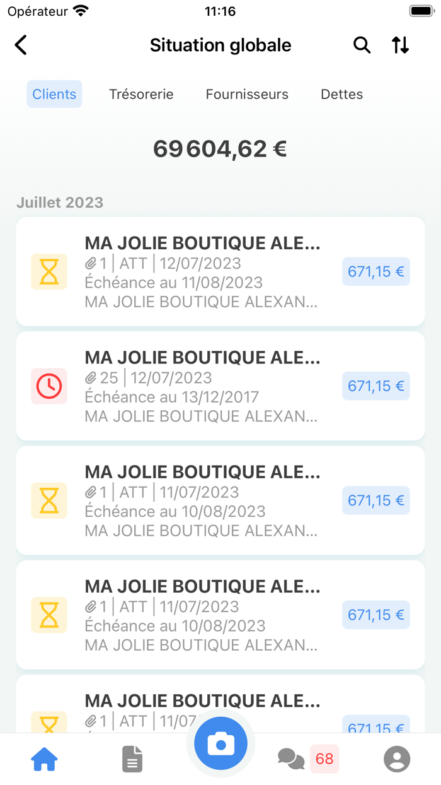The width and height of the screenshot is (441, 785).
Task: Tap the 671,15 € amount on first invoice
Action: tap(375, 271)
